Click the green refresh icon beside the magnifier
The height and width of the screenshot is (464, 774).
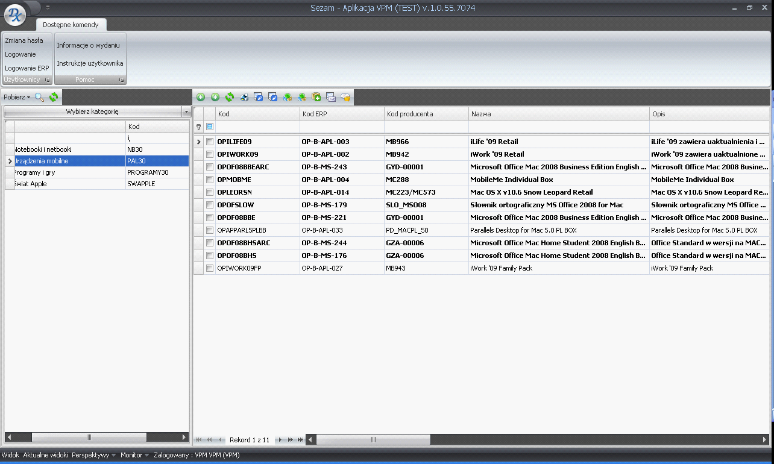(54, 97)
